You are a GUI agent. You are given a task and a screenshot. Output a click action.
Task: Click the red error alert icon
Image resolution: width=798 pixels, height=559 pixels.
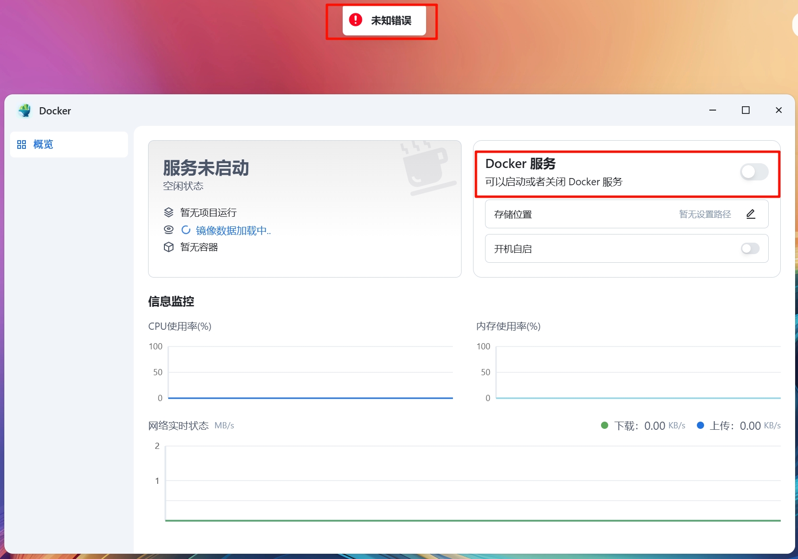(356, 20)
